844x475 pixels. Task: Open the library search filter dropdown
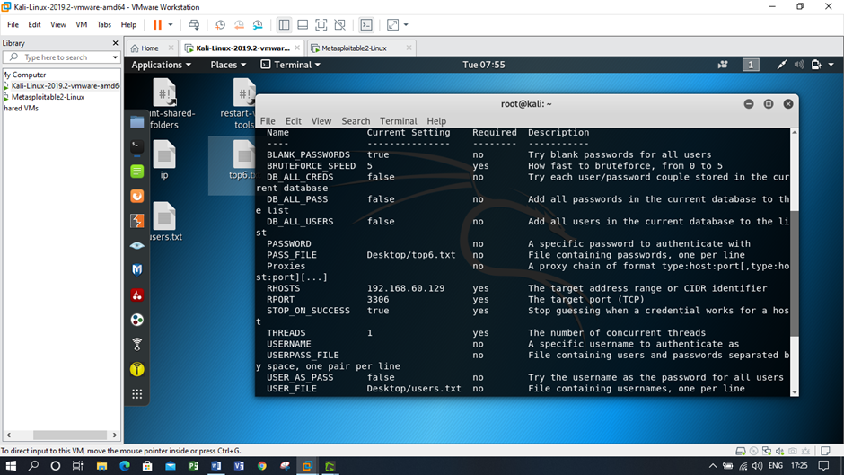(x=115, y=57)
